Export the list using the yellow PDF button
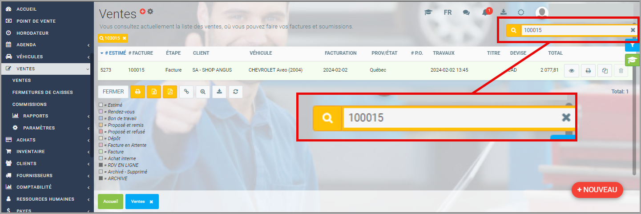The height and width of the screenshot is (214, 641). click(x=170, y=92)
